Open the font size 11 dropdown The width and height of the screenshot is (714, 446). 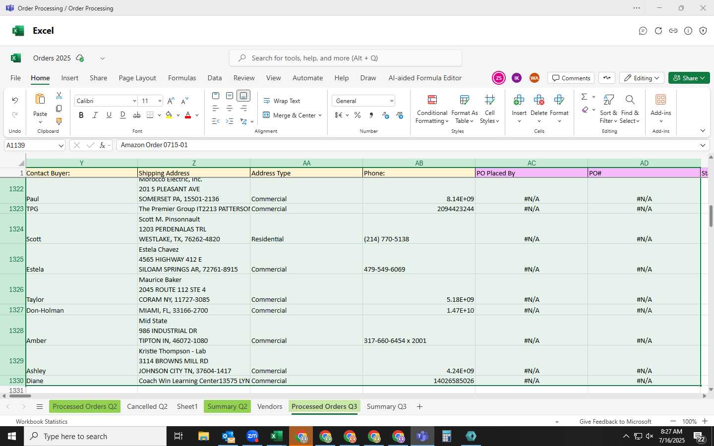tap(160, 101)
